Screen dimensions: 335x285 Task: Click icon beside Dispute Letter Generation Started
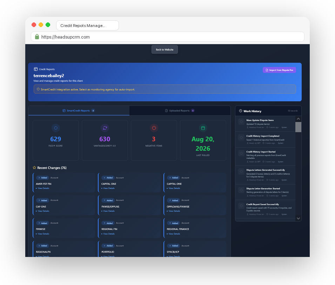click(x=241, y=190)
